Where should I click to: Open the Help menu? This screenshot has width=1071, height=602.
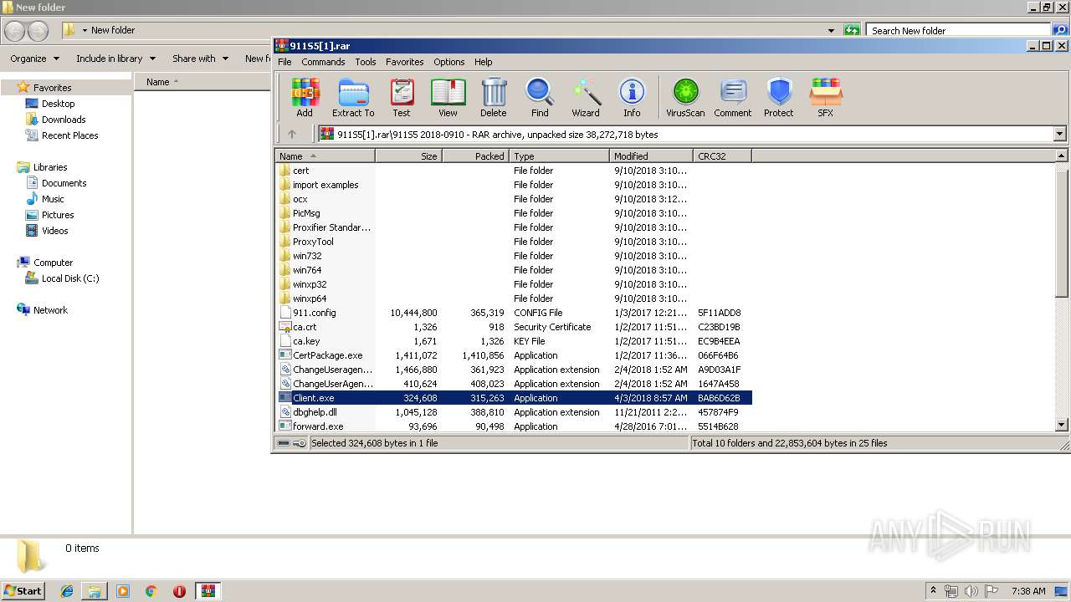[484, 62]
